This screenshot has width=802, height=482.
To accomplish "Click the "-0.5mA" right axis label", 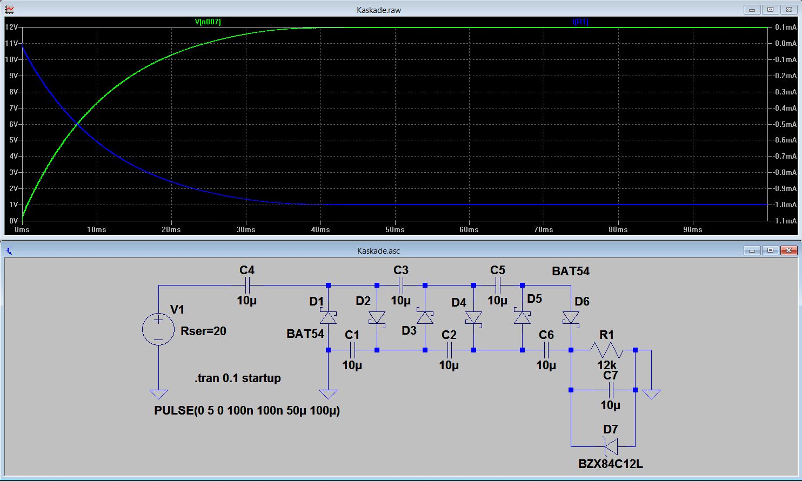I will pyautogui.click(x=785, y=124).
